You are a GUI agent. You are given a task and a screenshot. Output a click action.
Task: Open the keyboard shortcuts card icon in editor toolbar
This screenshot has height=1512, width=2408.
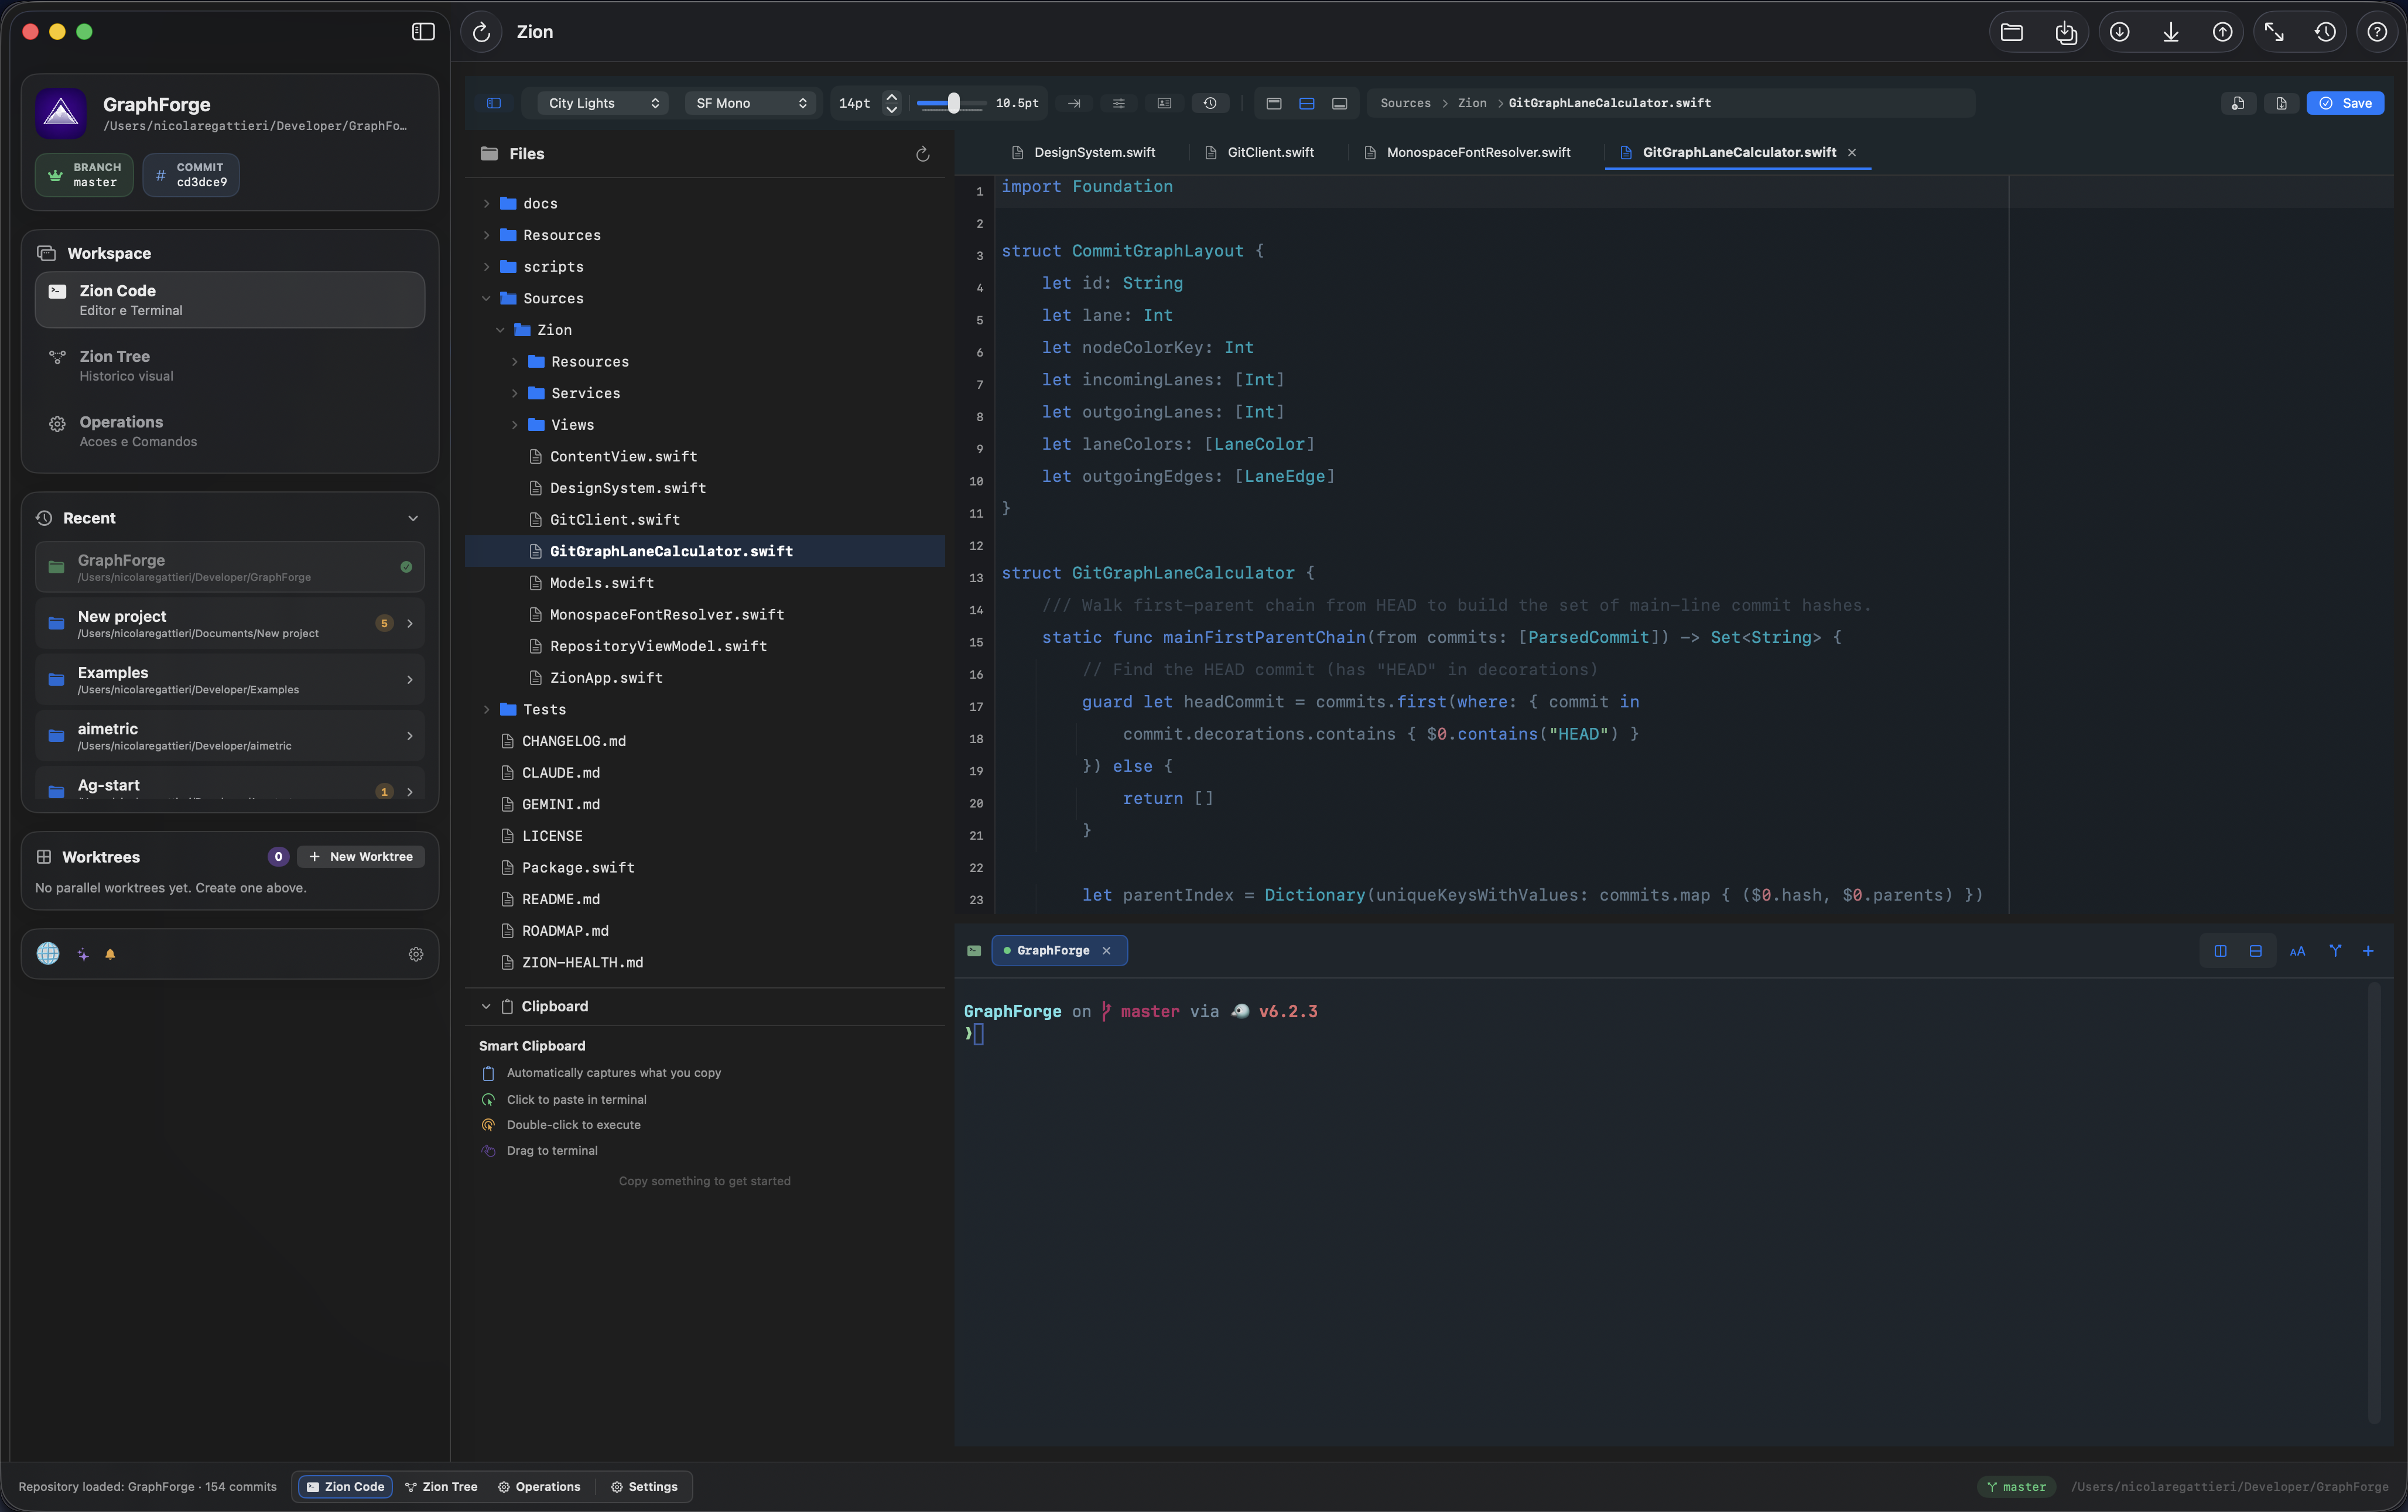(1164, 103)
